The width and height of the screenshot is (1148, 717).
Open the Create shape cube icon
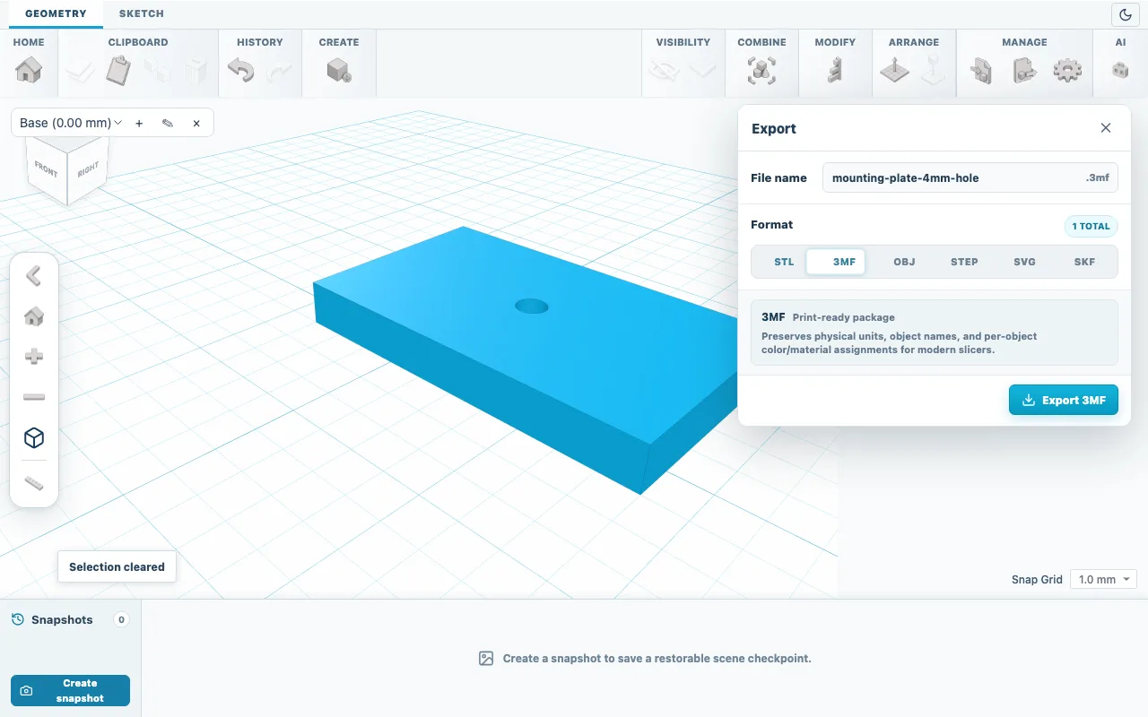pos(339,70)
